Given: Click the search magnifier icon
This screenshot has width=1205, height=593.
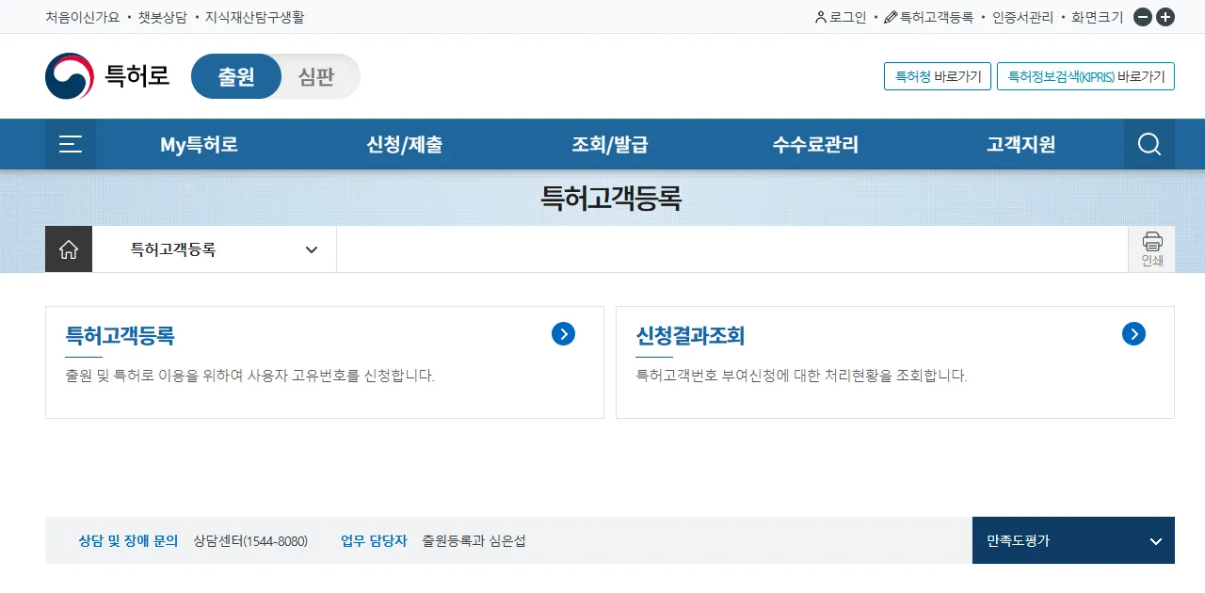Looking at the screenshot, I should click(x=1149, y=144).
